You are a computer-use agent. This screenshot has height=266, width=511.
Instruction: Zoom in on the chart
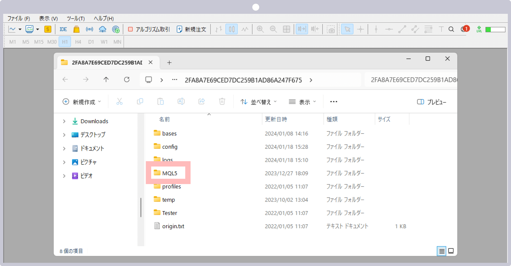[260, 29]
